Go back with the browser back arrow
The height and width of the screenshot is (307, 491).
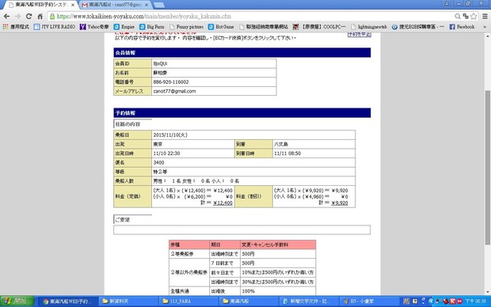pyautogui.click(x=6, y=17)
